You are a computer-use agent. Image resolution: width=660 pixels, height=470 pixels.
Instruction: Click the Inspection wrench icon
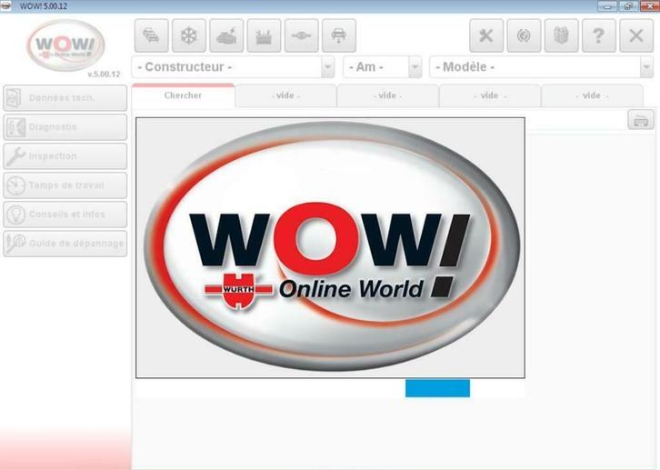[15, 156]
